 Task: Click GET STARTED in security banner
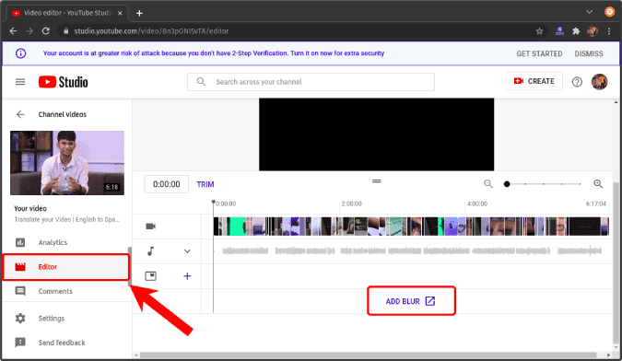coord(539,53)
